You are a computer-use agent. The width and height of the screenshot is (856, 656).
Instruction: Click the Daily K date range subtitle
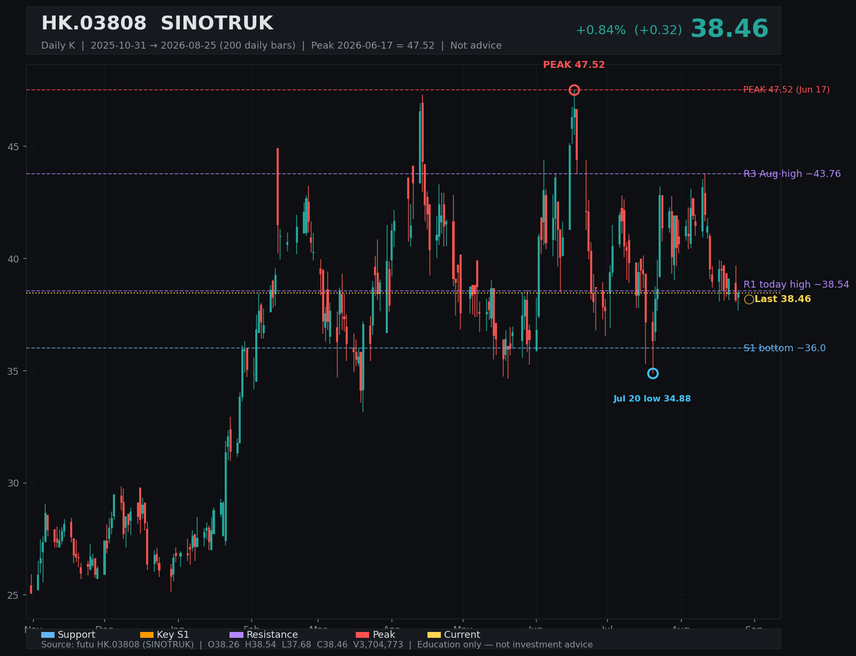(271, 45)
